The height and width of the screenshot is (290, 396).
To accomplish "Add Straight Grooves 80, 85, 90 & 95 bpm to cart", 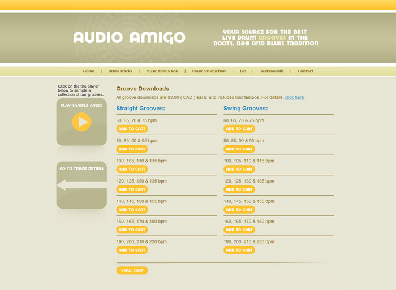I will (x=132, y=149).
